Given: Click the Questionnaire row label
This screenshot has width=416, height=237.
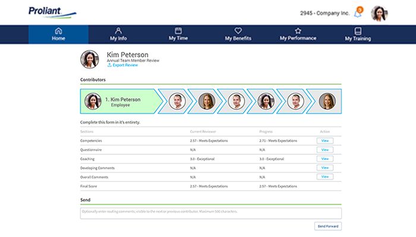Looking at the screenshot, I should pyautogui.click(x=91, y=150).
